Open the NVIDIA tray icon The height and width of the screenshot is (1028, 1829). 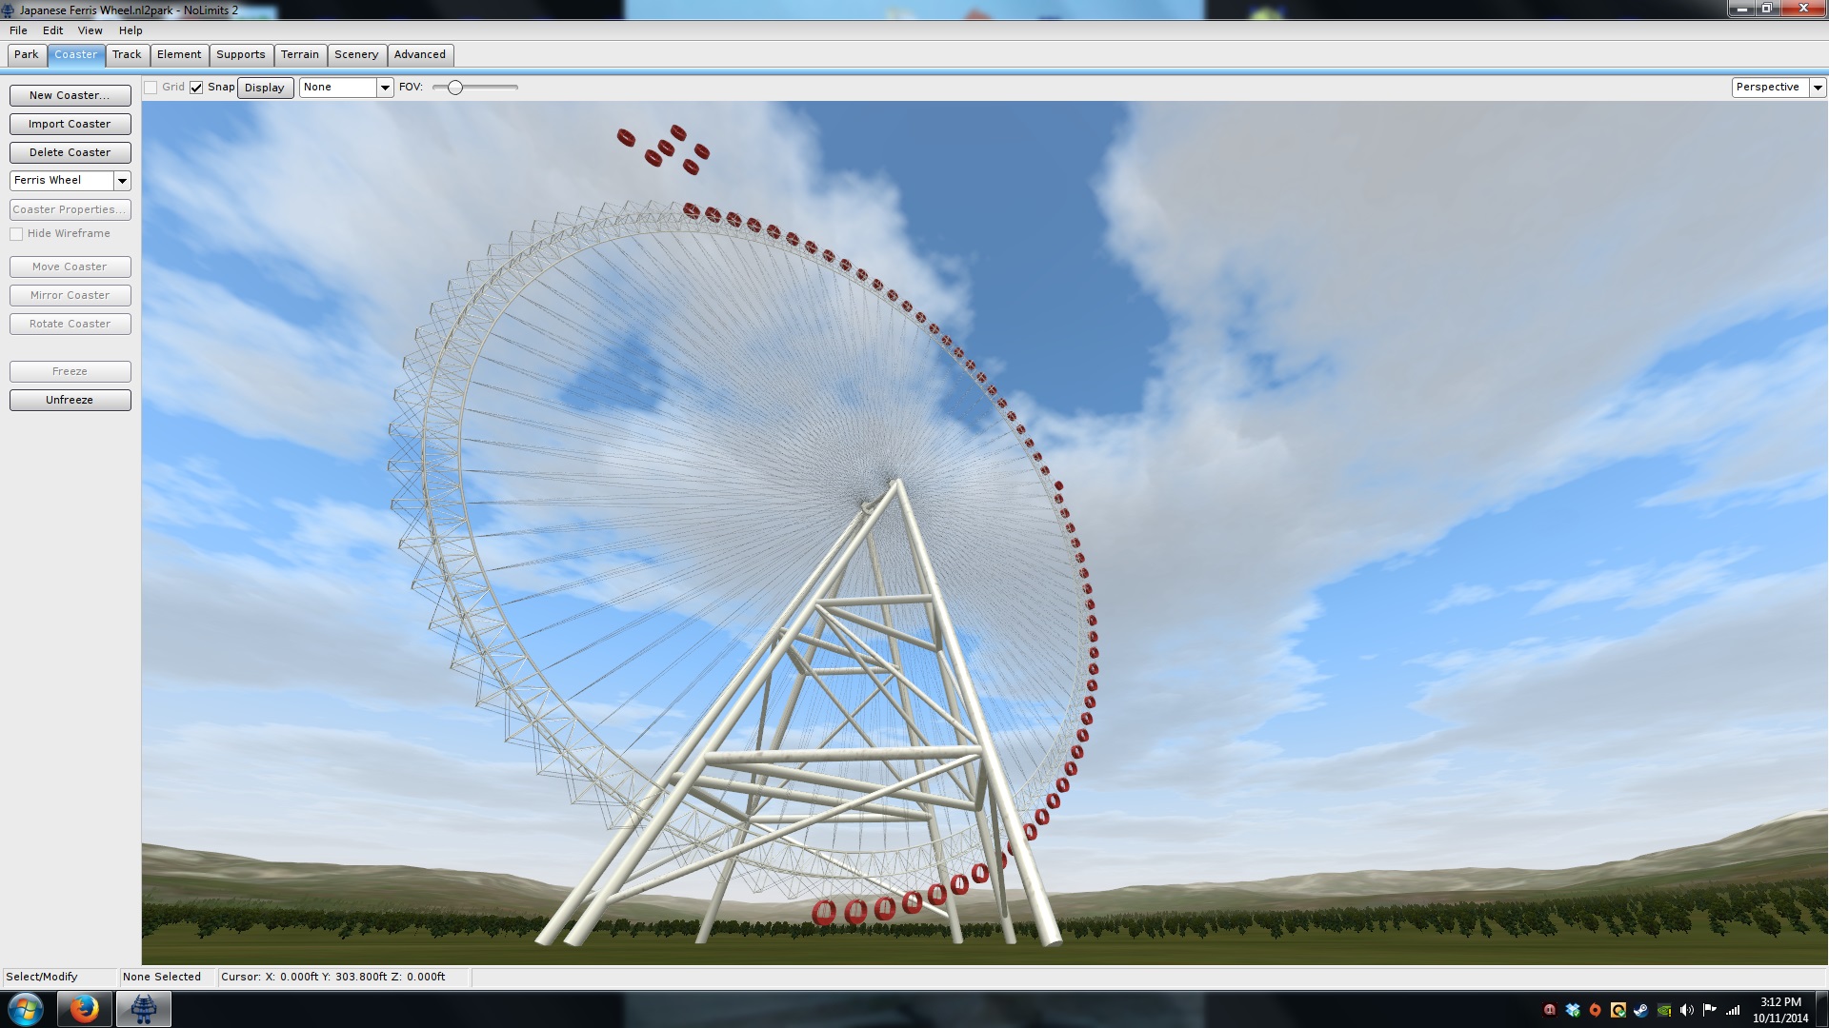pyautogui.click(x=1664, y=1010)
